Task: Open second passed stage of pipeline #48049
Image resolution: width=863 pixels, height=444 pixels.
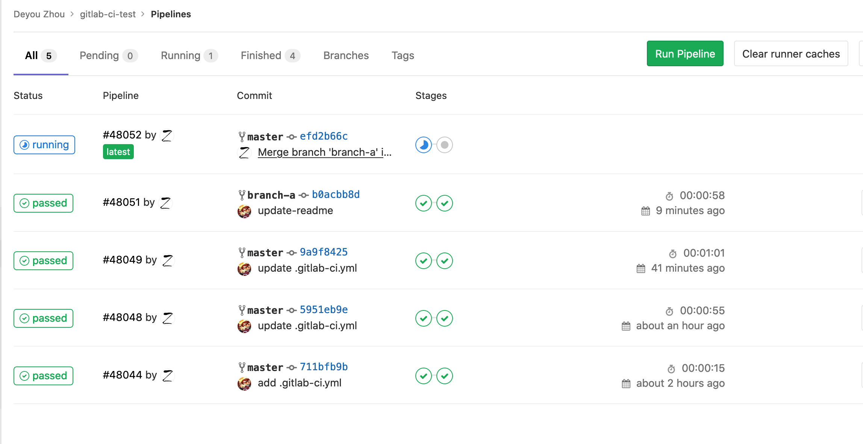Action: [444, 261]
